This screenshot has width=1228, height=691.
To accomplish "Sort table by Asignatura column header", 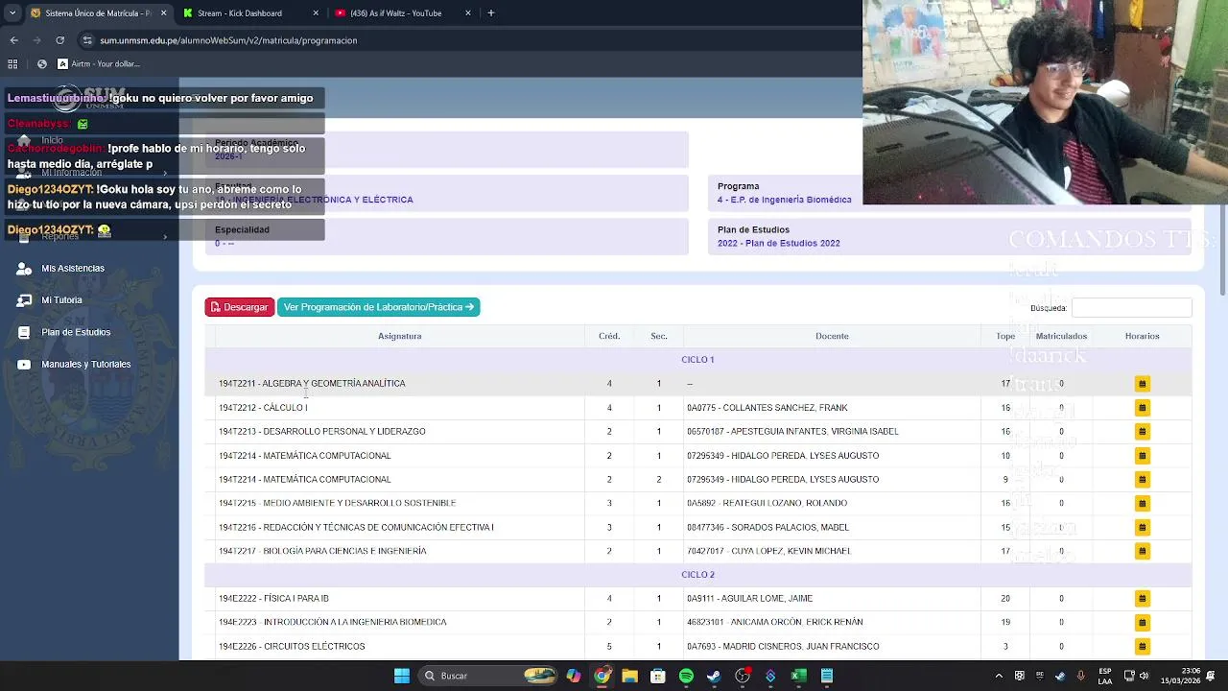I will click(x=399, y=336).
